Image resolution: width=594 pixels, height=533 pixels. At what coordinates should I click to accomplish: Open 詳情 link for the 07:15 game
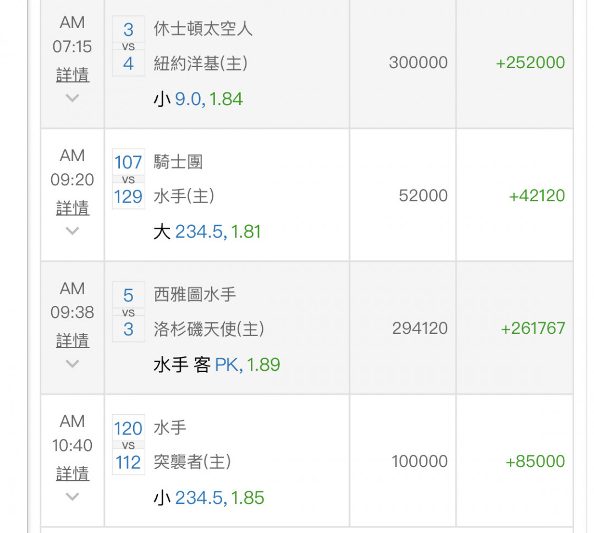[x=73, y=75]
